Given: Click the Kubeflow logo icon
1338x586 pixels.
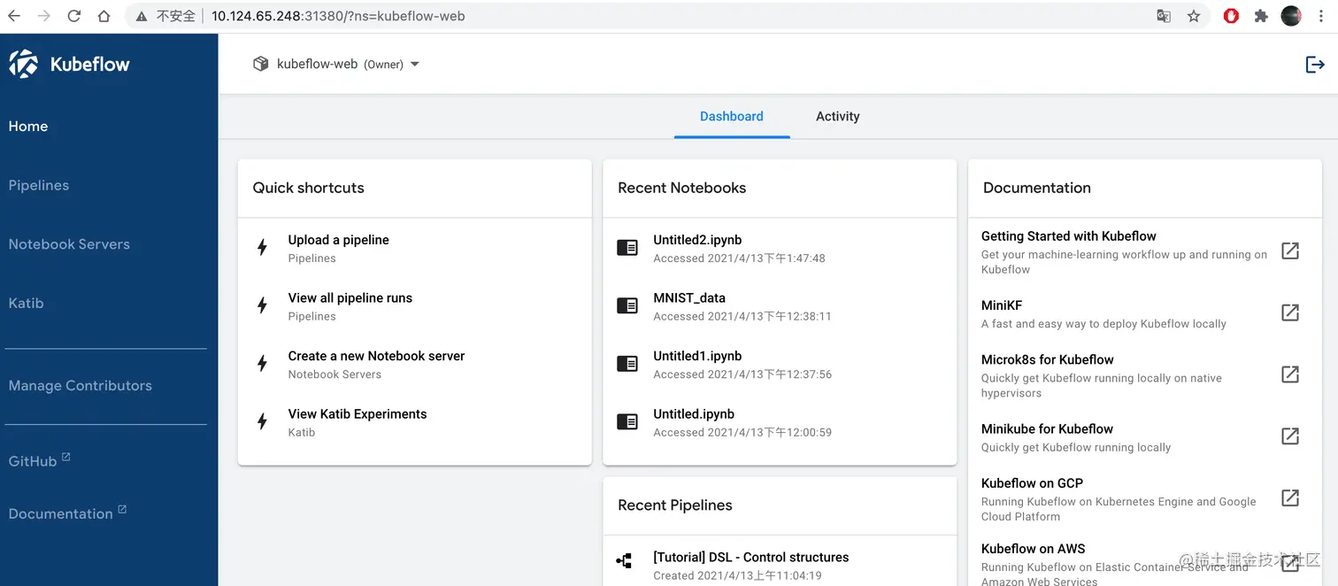Looking at the screenshot, I should [x=24, y=64].
